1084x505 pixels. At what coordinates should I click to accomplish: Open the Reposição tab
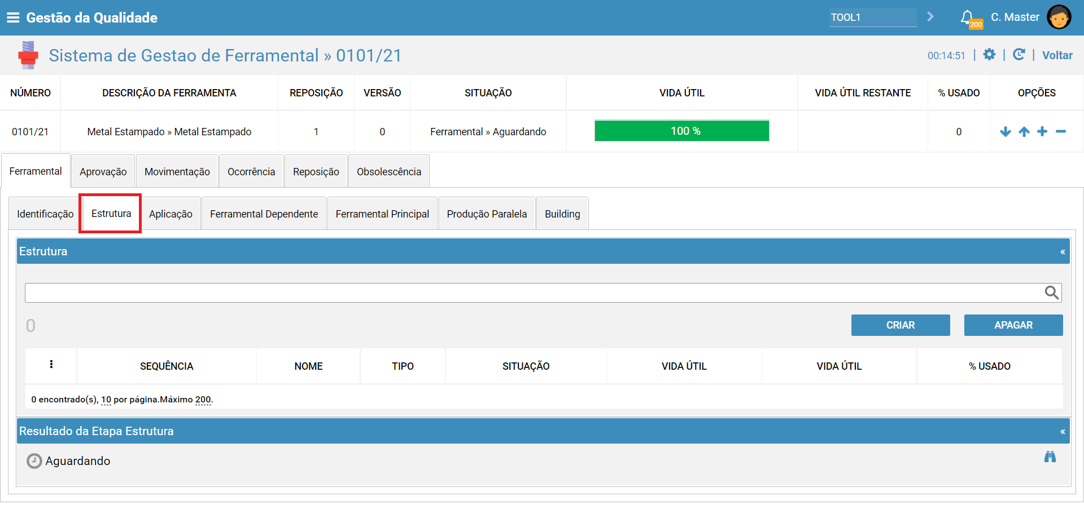click(x=316, y=172)
